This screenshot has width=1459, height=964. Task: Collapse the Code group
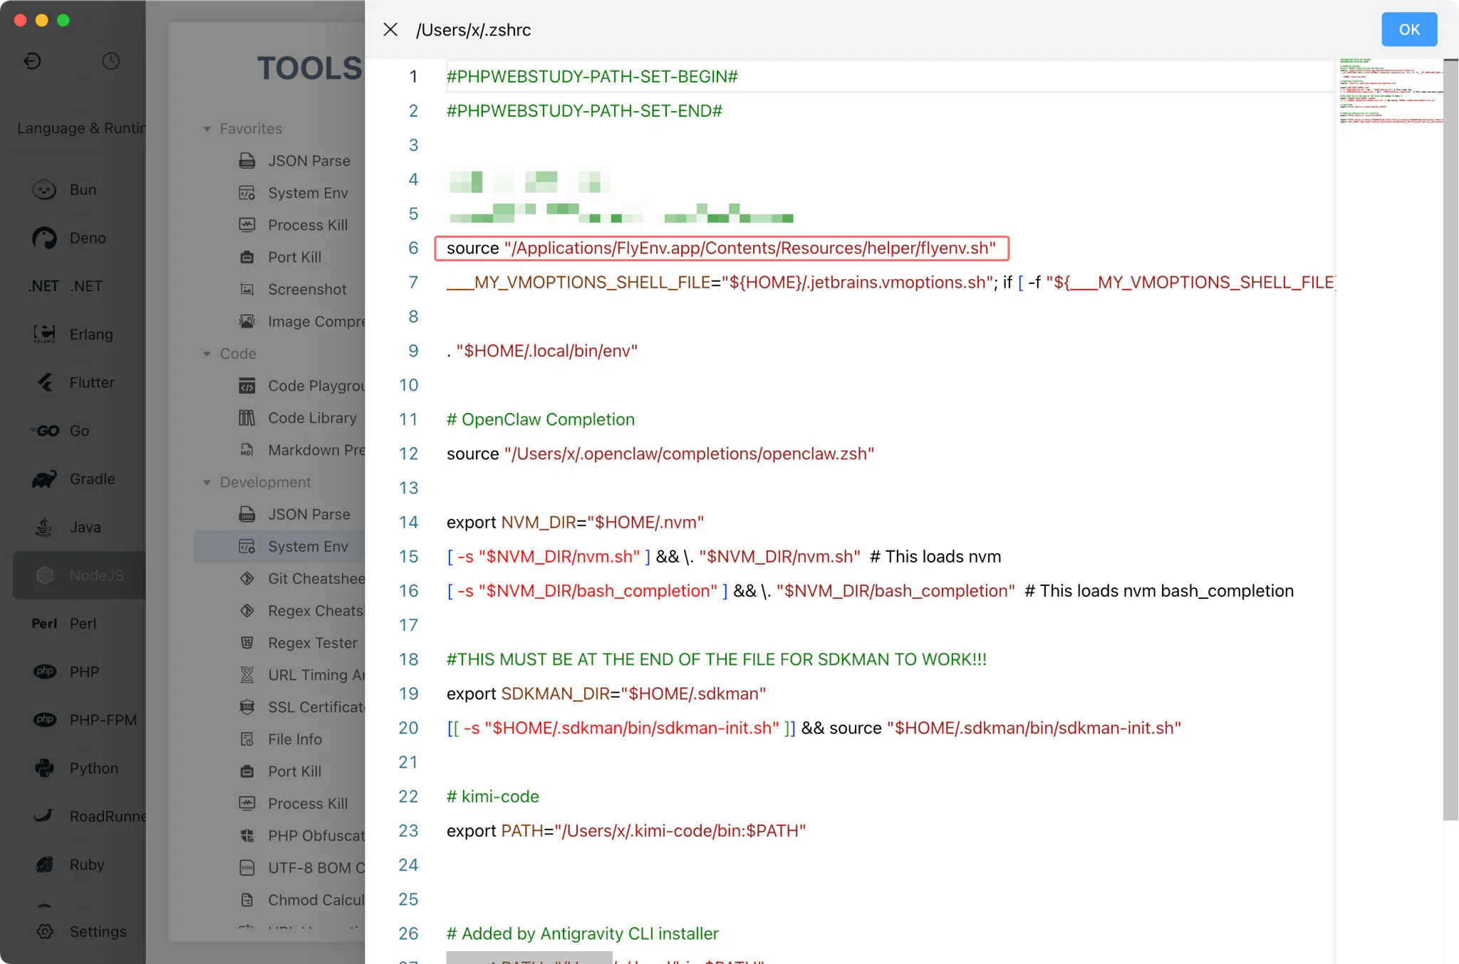[x=207, y=354]
